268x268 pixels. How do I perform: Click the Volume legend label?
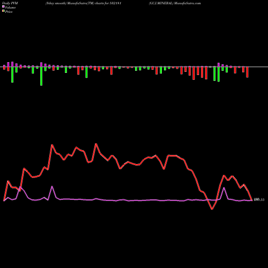pyautogui.click(x=10, y=8)
